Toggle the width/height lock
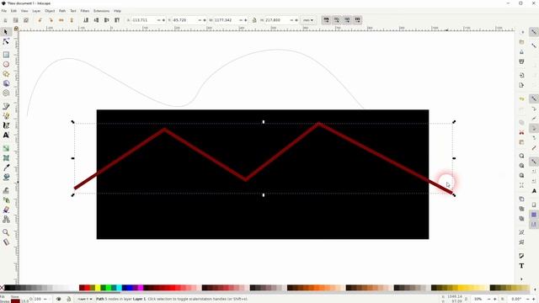The width and height of the screenshot is (539, 303). click(x=254, y=20)
